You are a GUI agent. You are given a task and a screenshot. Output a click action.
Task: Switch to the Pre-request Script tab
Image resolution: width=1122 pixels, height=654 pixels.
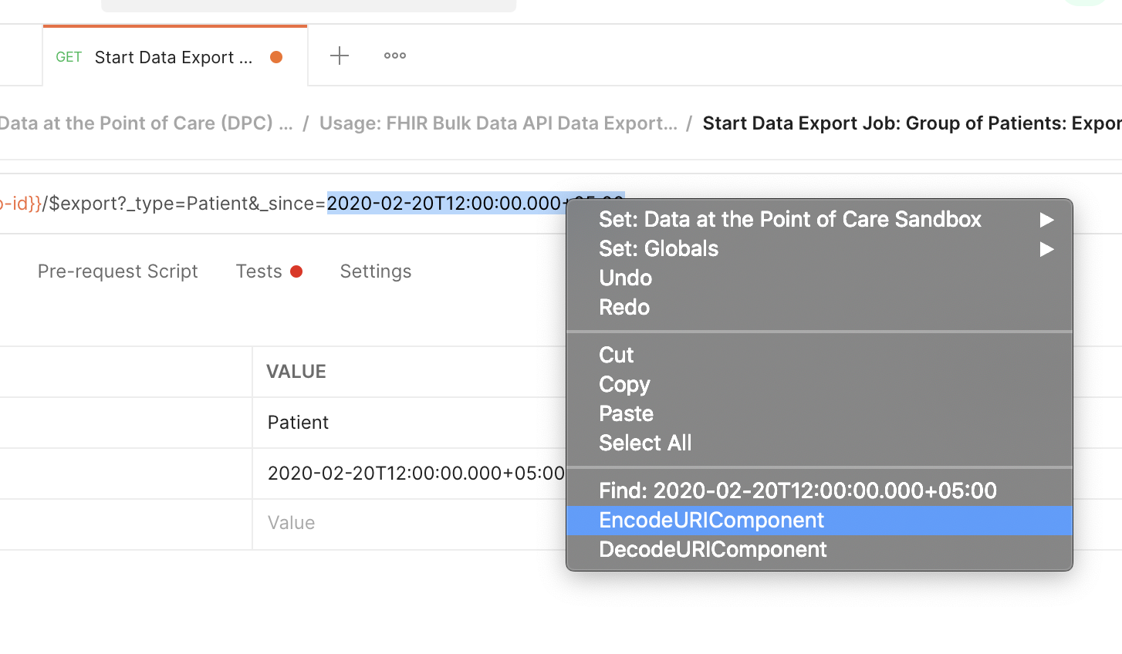click(x=118, y=271)
